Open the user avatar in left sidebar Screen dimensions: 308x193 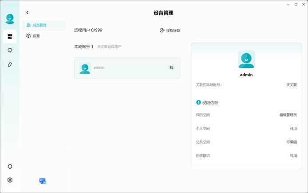tap(10, 19)
